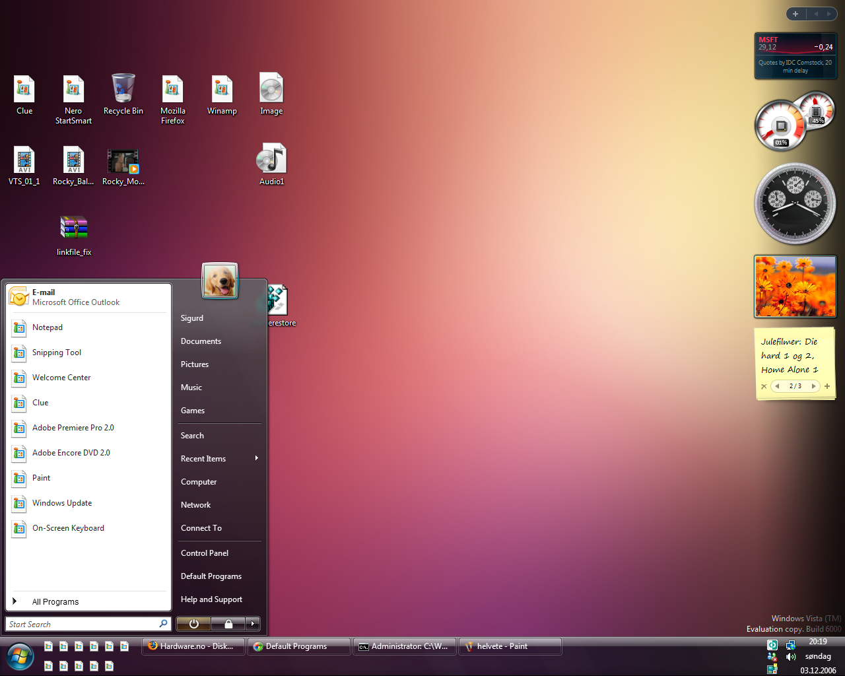This screenshot has width=845, height=676.
Task: Delete the note with the X icon
Action: click(764, 387)
